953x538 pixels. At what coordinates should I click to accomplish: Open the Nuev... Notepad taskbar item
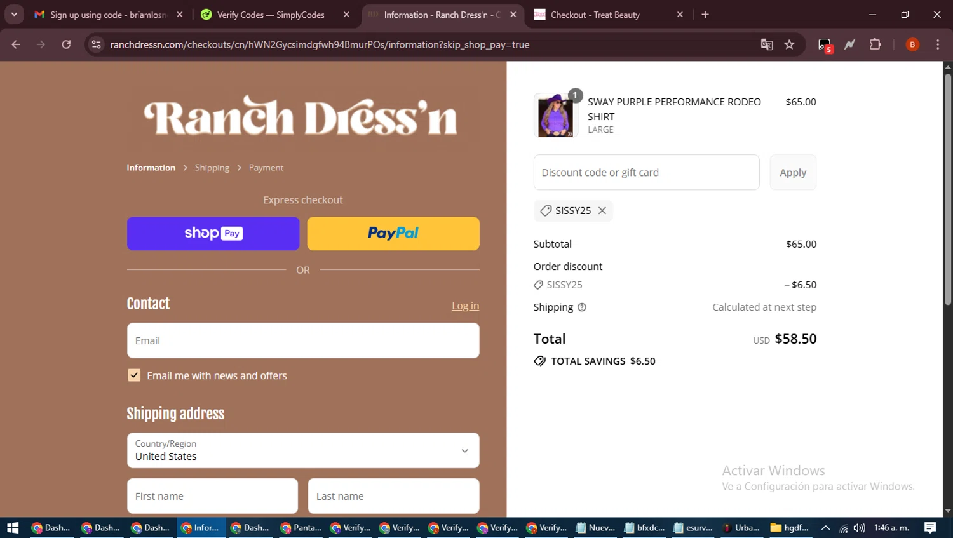(x=595, y=528)
